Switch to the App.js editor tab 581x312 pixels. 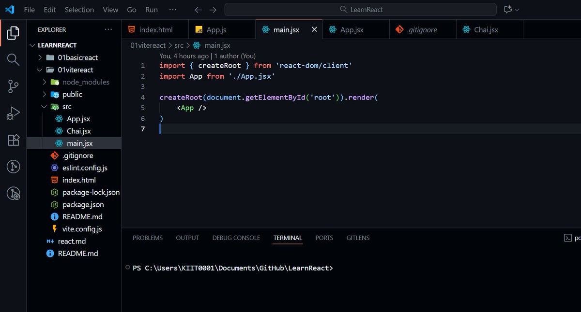pos(222,29)
